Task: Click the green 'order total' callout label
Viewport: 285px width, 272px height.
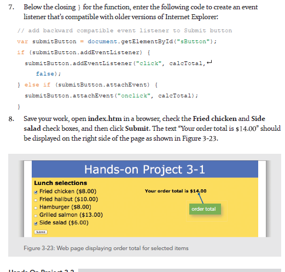Action: (205, 209)
